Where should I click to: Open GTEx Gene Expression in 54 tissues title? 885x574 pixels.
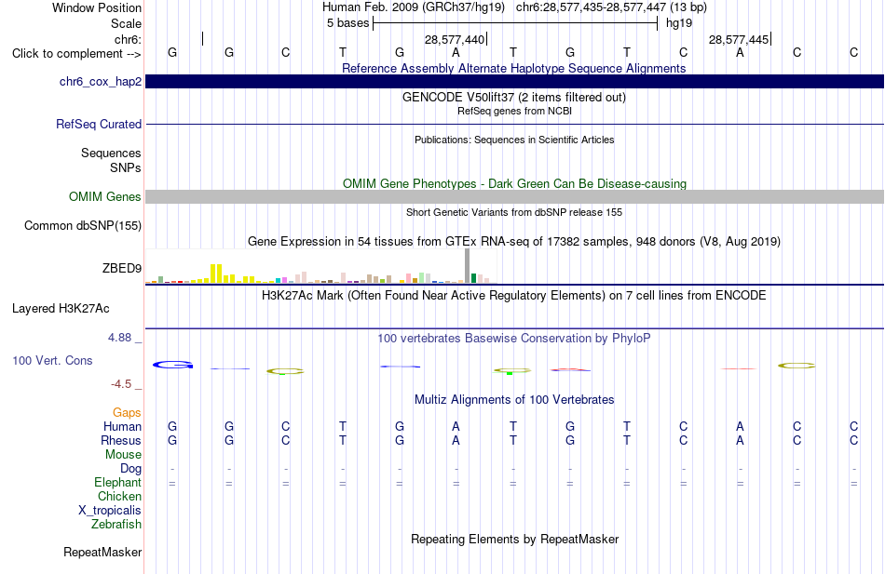[514, 241]
